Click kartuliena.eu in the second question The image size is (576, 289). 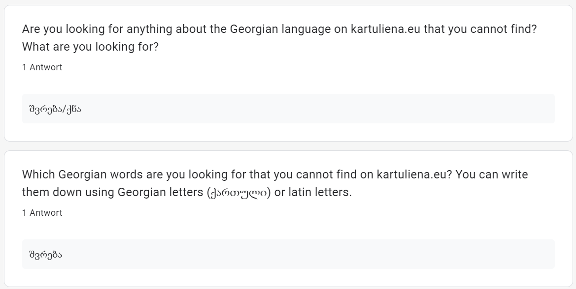411,174
